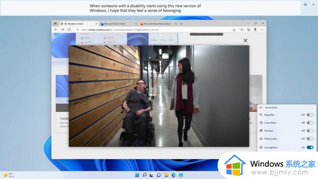318x179 pixels.
Task: Close the Microsoft Word Online tab
Action: (x=136, y=24)
